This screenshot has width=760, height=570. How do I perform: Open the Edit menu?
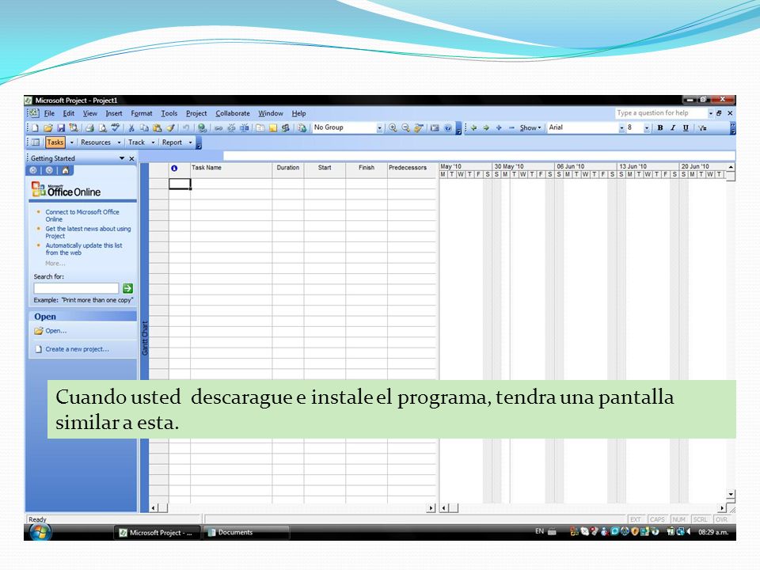pyautogui.click(x=69, y=113)
